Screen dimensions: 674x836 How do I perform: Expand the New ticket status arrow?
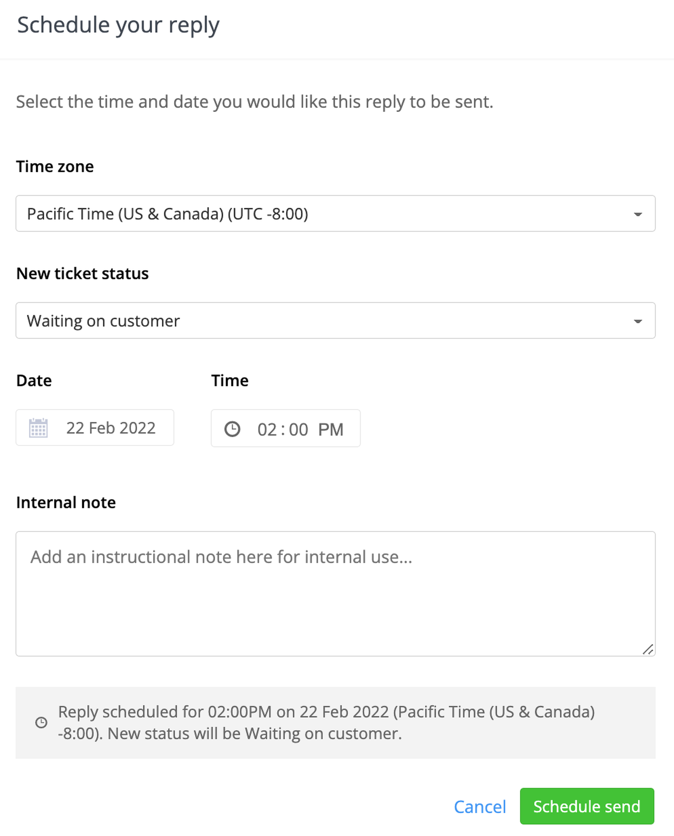pos(638,321)
